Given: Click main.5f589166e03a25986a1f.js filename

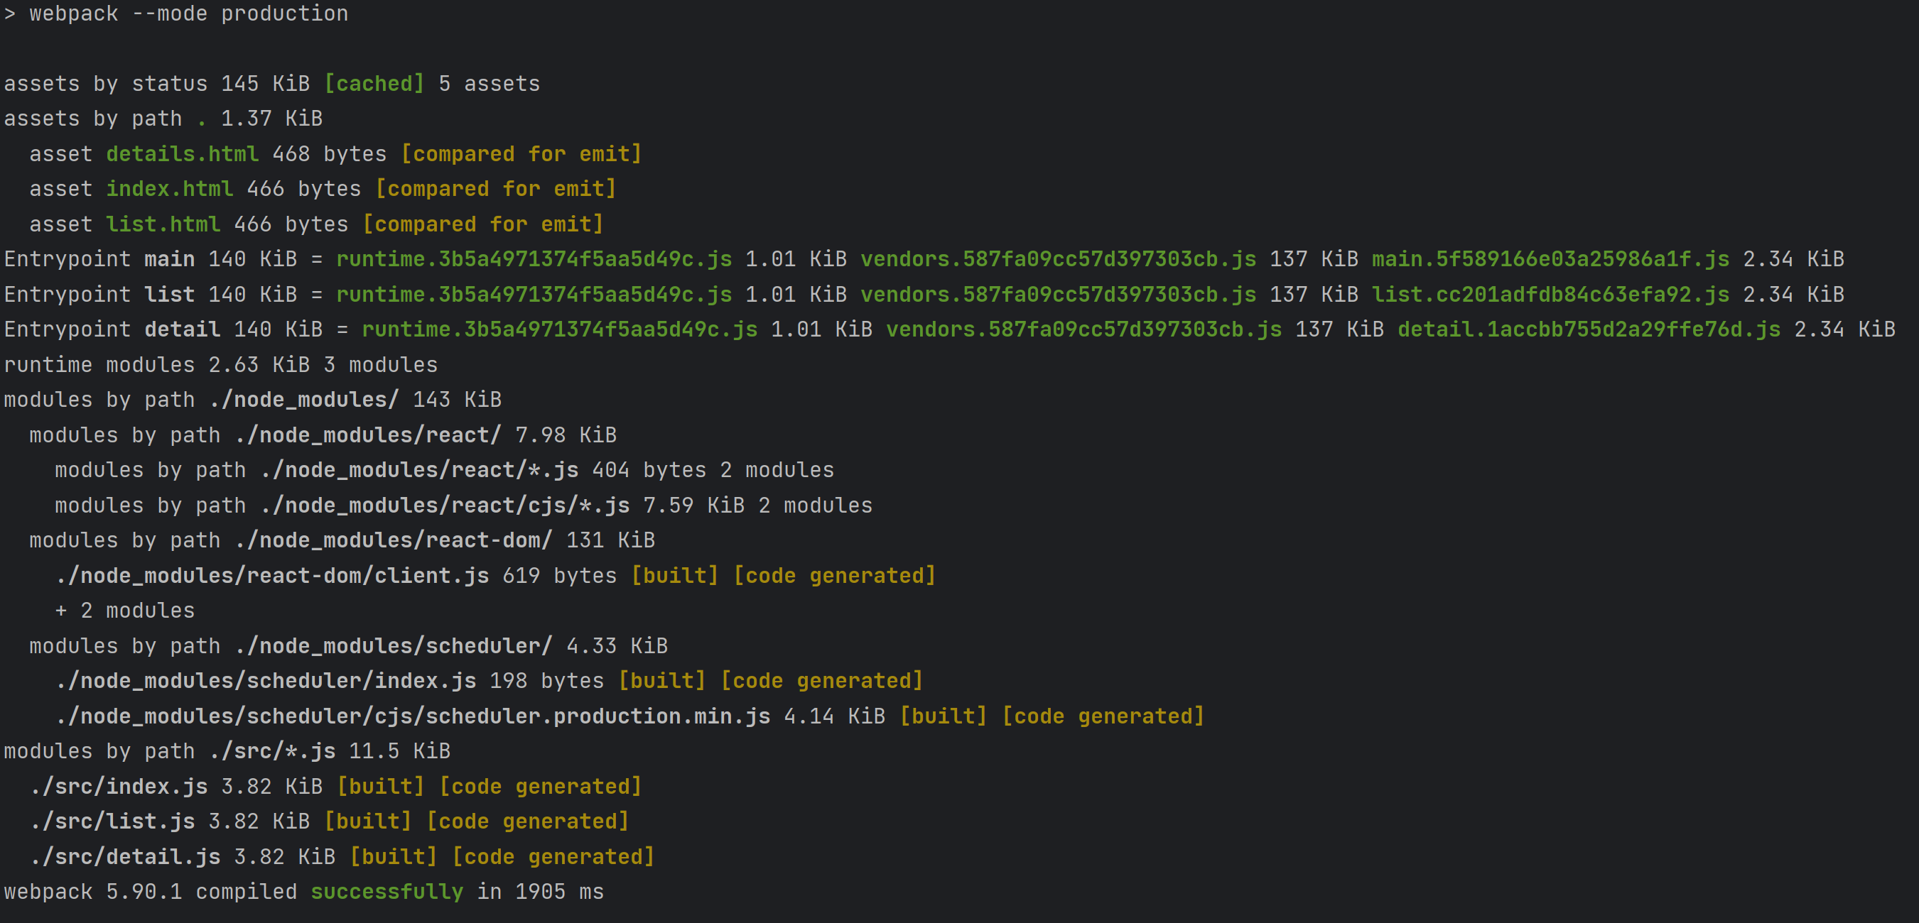Looking at the screenshot, I should click(1550, 259).
